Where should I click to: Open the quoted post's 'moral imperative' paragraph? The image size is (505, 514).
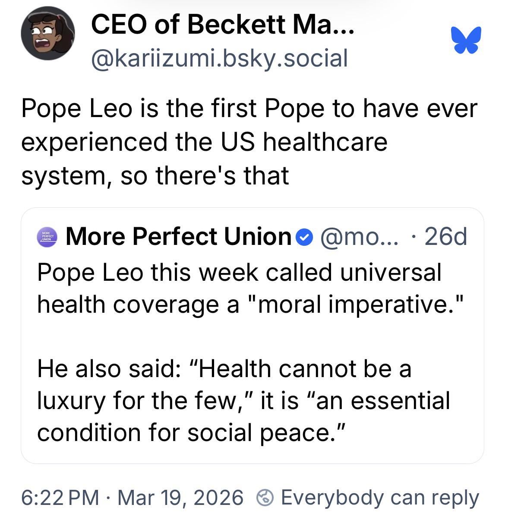(x=250, y=288)
